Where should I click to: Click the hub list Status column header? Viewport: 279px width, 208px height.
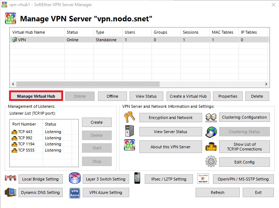pyautogui.click(x=79, y=32)
